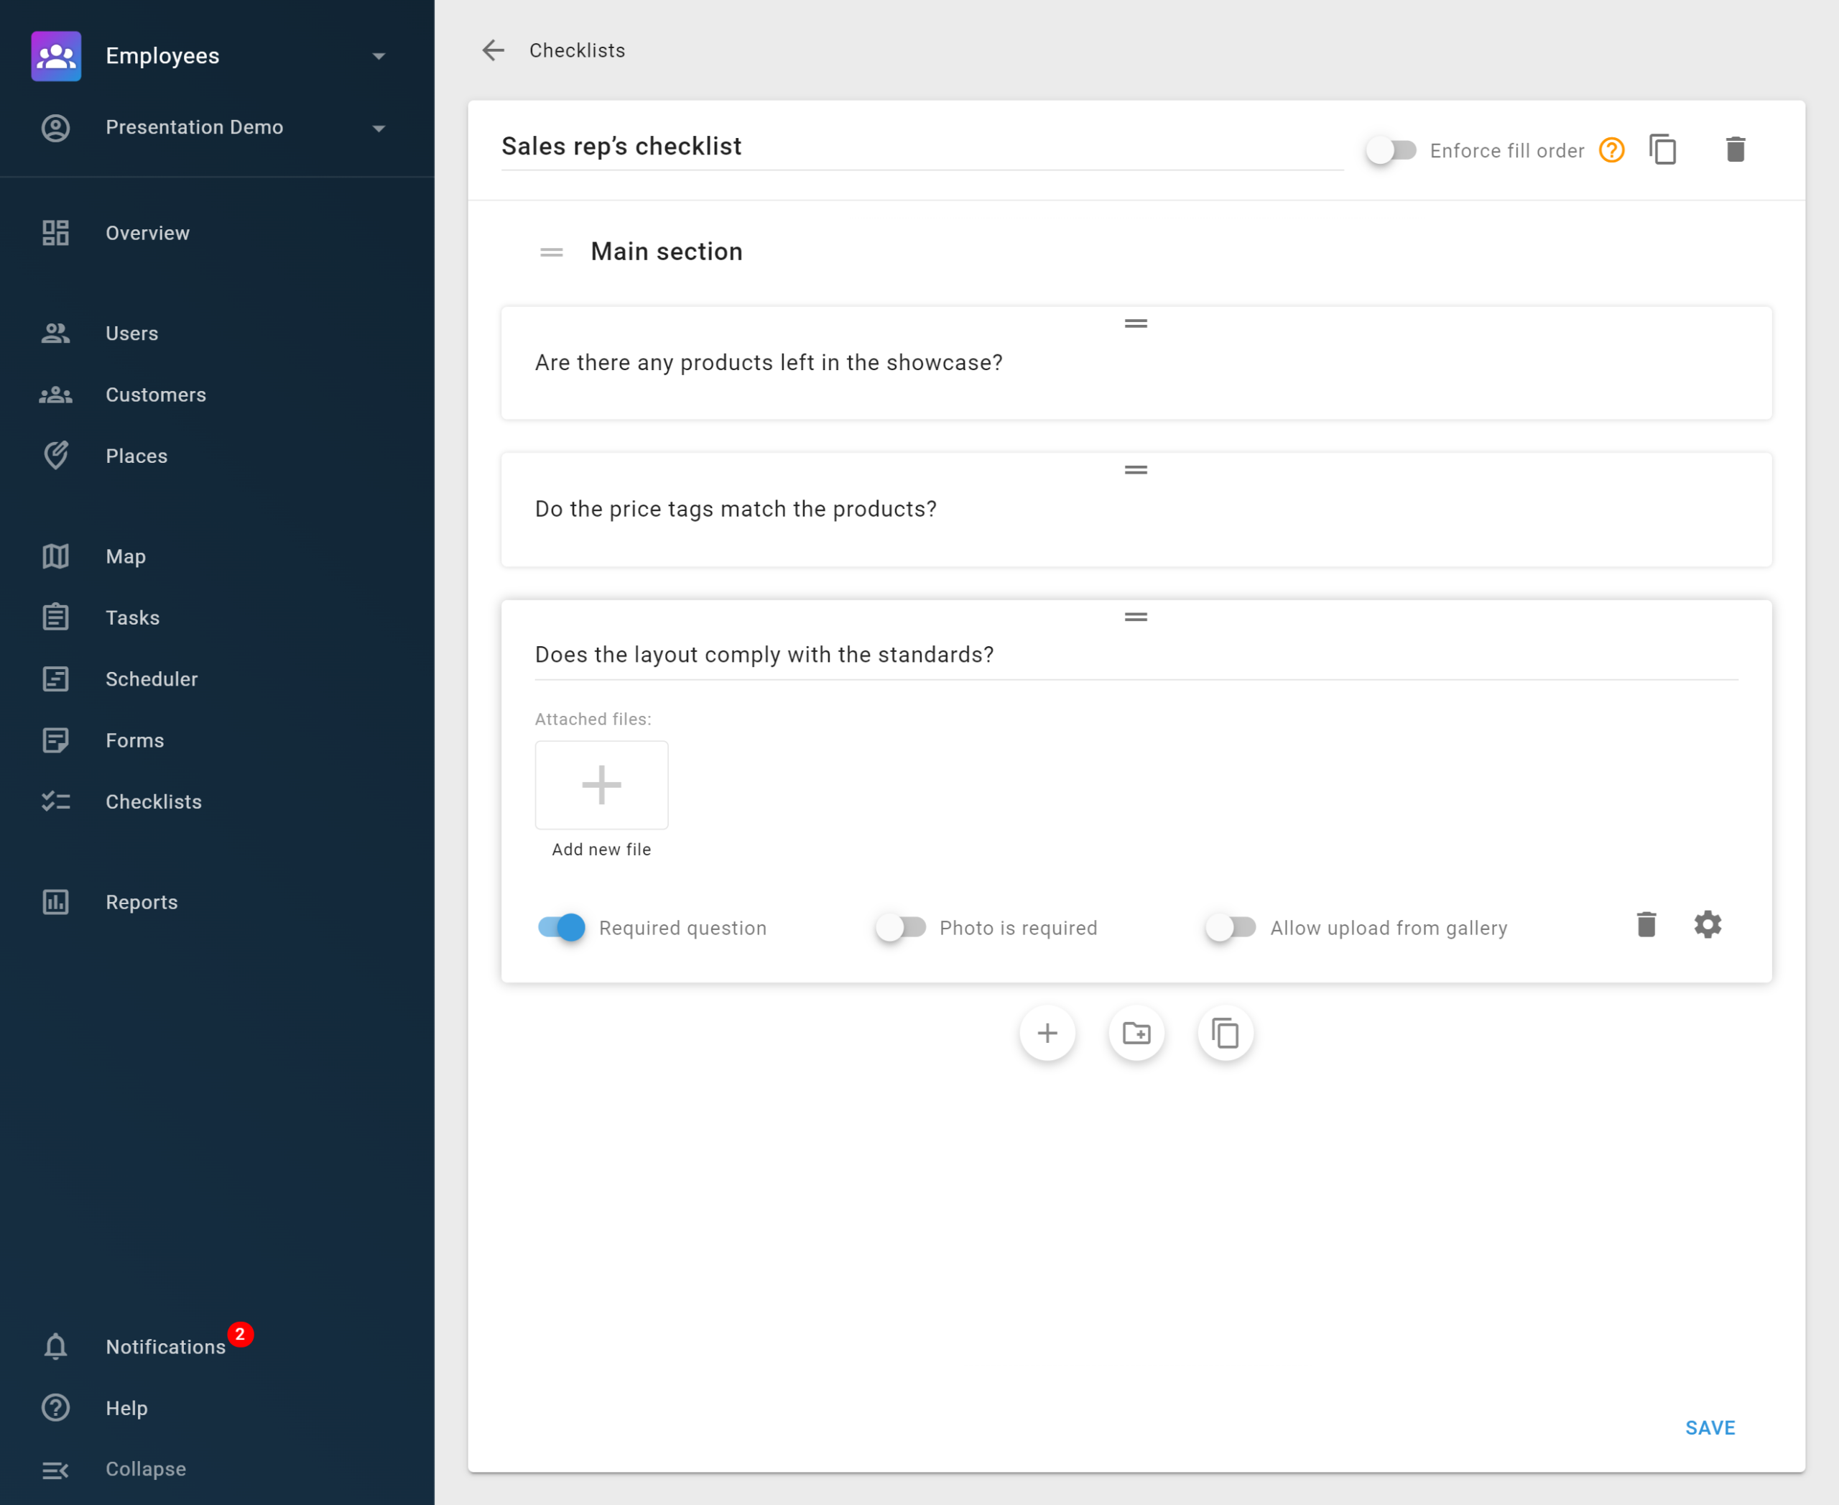
Task: Click the delete trash icon on checklist
Action: click(1733, 148)
